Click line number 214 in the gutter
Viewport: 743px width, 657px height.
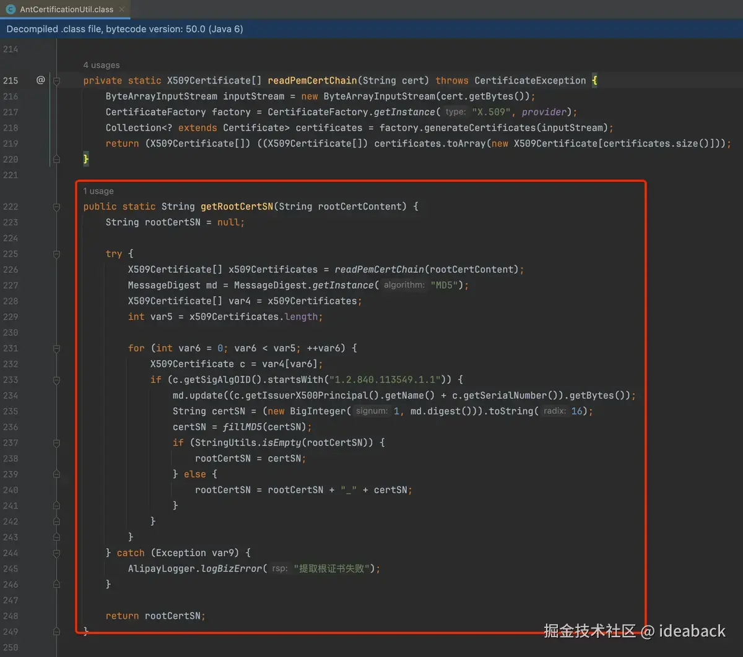point(11,49)
